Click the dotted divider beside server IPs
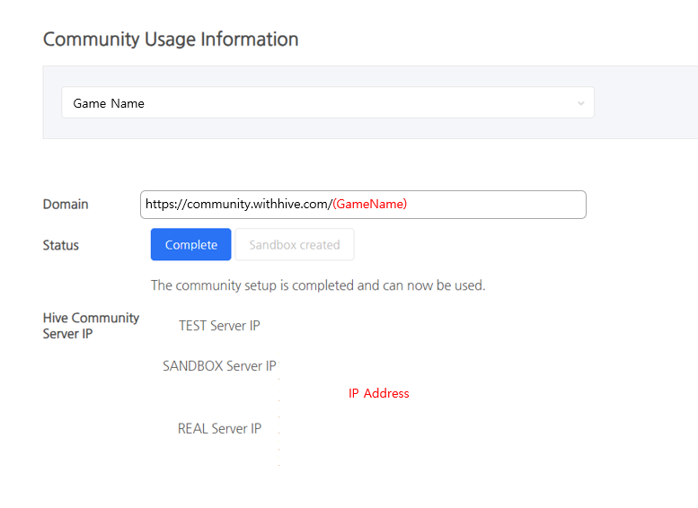698x508 pixels. coord(278,409)
